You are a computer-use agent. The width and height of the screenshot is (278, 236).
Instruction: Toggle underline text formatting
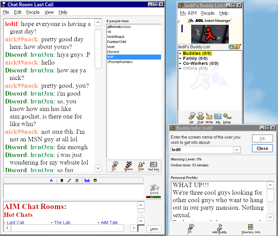click(77, 180)
